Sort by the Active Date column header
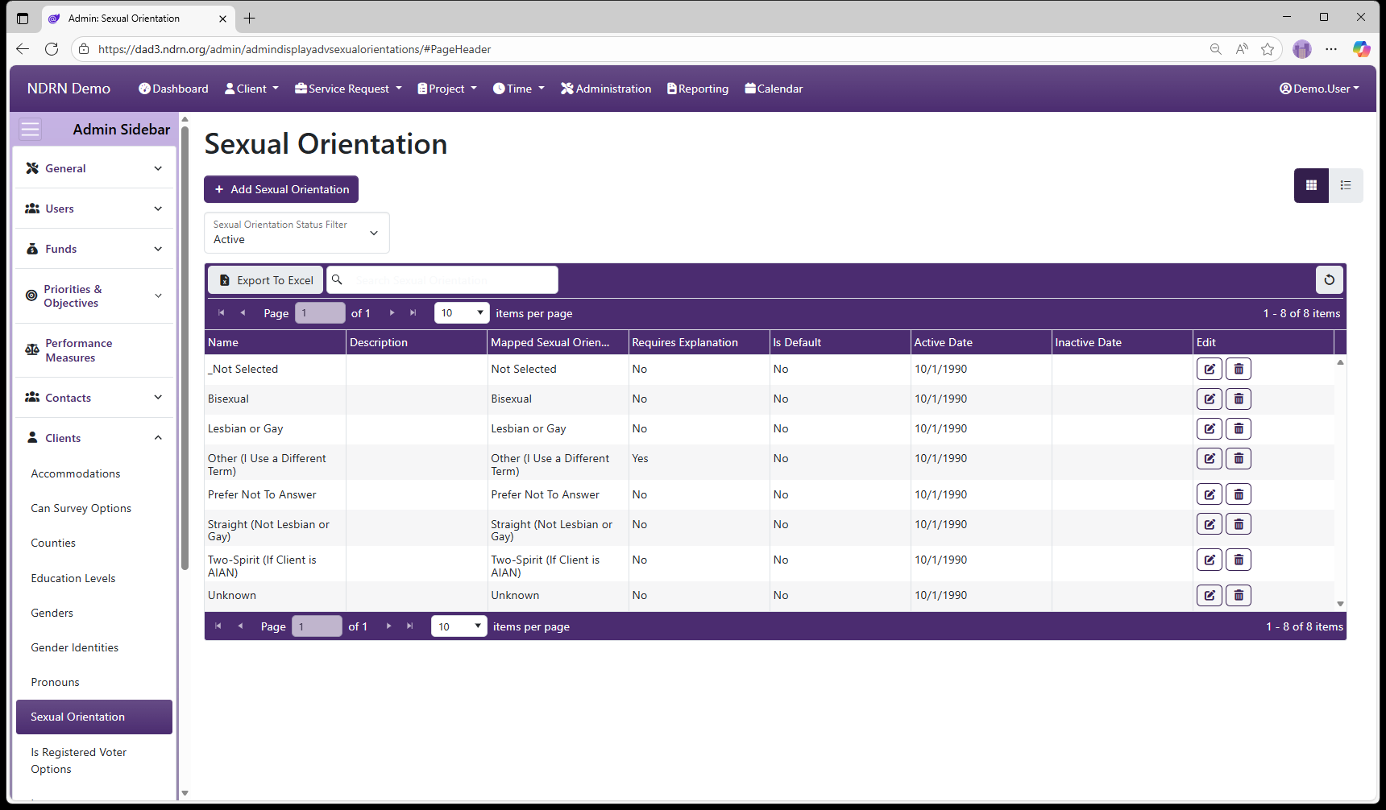 pos(981,342)
